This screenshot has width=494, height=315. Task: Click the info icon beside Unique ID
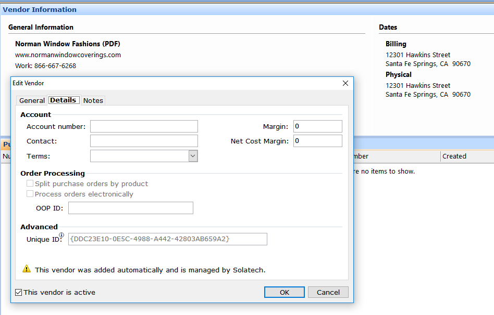[61, 235]
